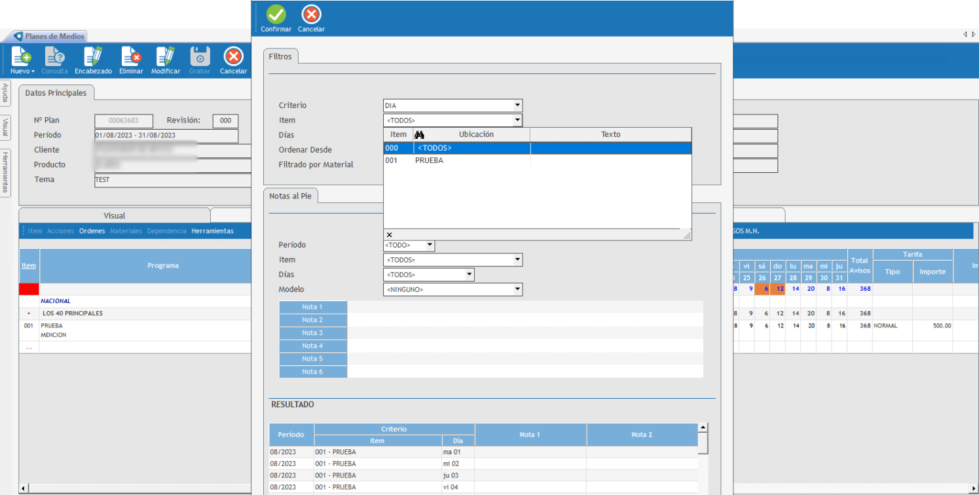
Task: Switch to the Visual tab
Action: pos(115,215)
